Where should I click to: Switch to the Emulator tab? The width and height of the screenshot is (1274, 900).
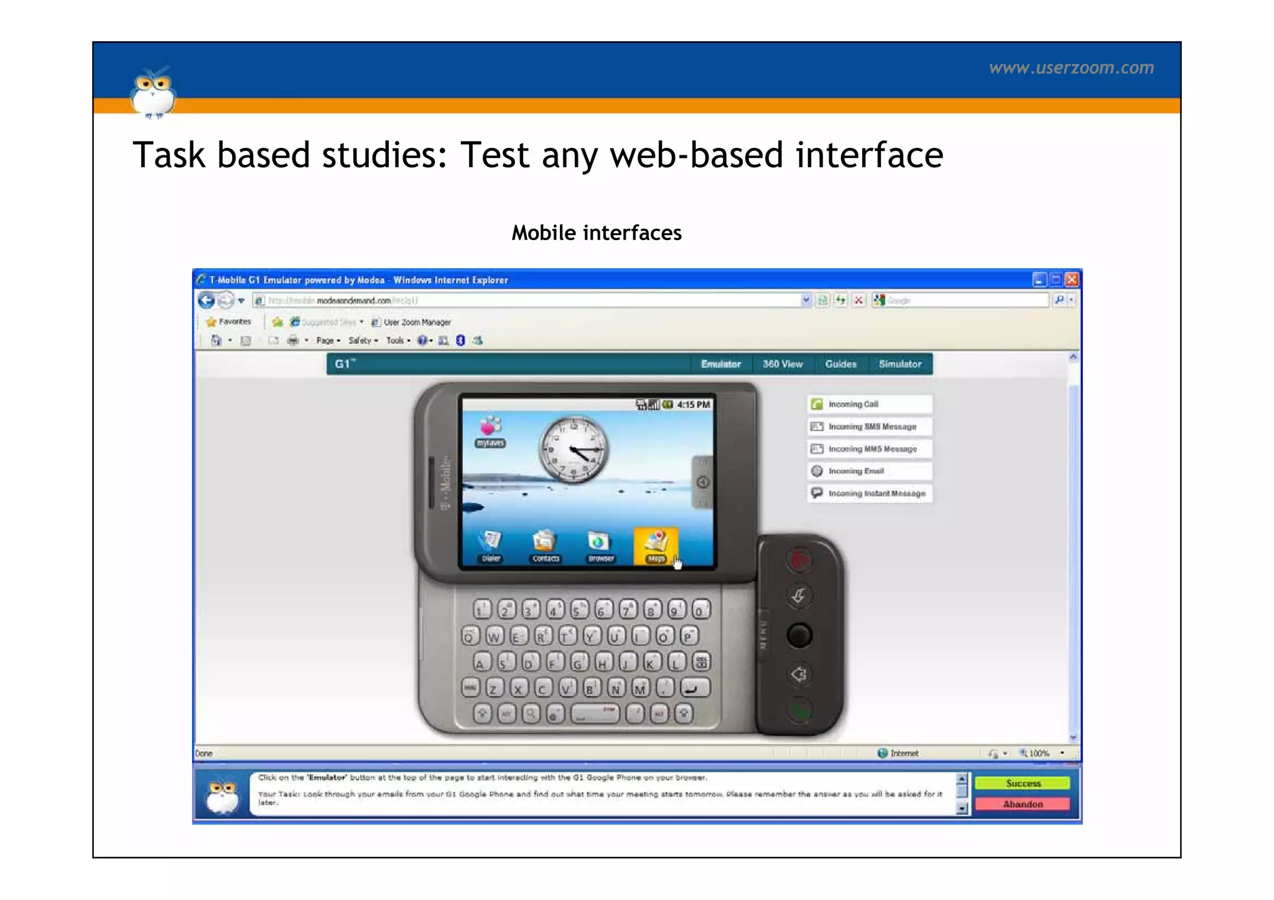tap(720, 364)
